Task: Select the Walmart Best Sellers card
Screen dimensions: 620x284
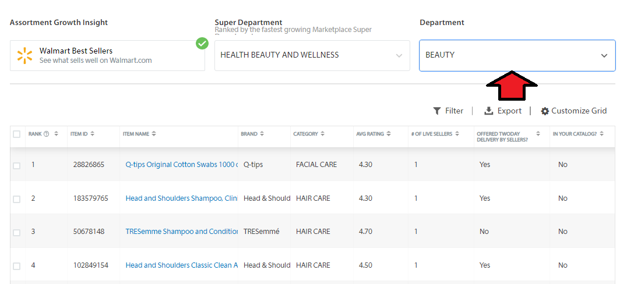Action: tap(107, 56)
